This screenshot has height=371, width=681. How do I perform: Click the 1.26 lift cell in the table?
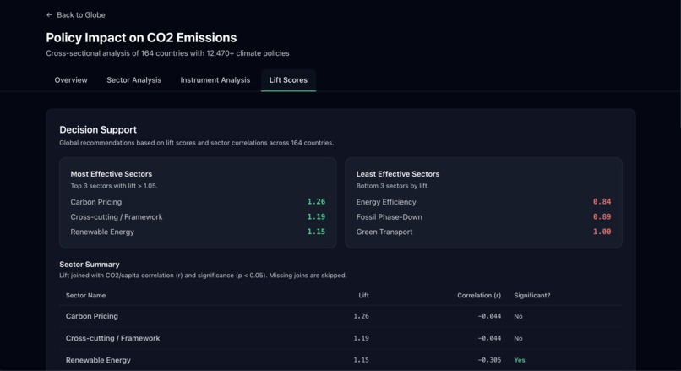coord(361,316)
